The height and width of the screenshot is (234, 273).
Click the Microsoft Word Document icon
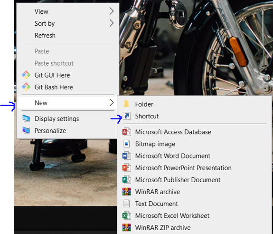tap(127, 156)
